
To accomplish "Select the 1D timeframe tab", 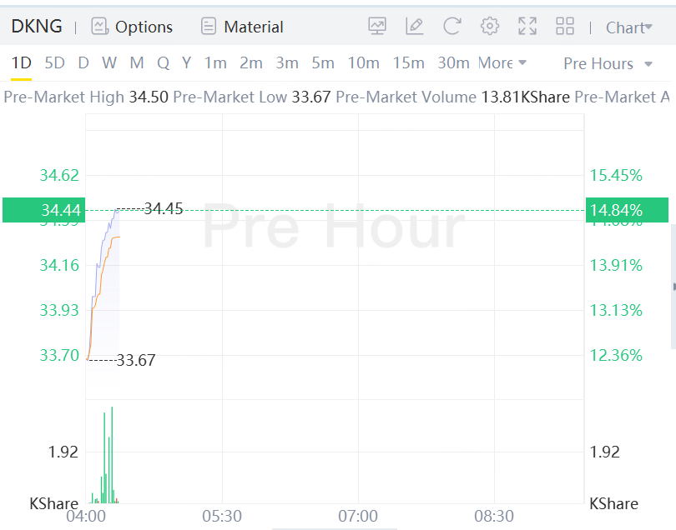I will (21, 63).
